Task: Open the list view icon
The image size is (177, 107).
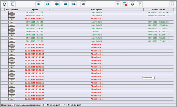Action: click(118, 4)
